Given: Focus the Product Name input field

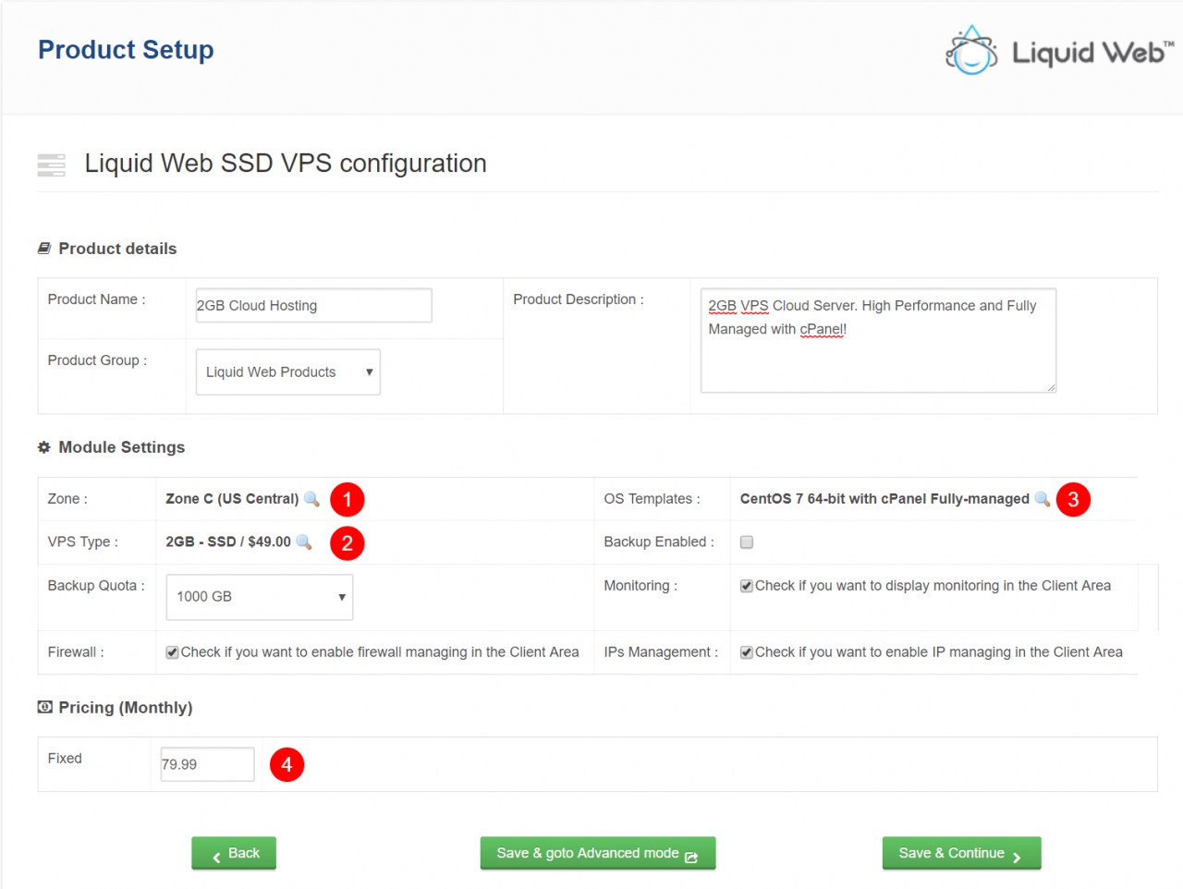Looking at the screenshot, I should tap(314, 306).
